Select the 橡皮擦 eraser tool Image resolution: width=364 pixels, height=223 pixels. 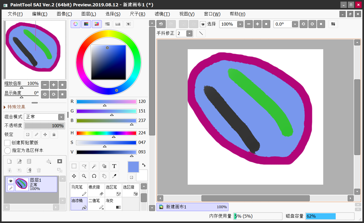click(x=96, y=190)
